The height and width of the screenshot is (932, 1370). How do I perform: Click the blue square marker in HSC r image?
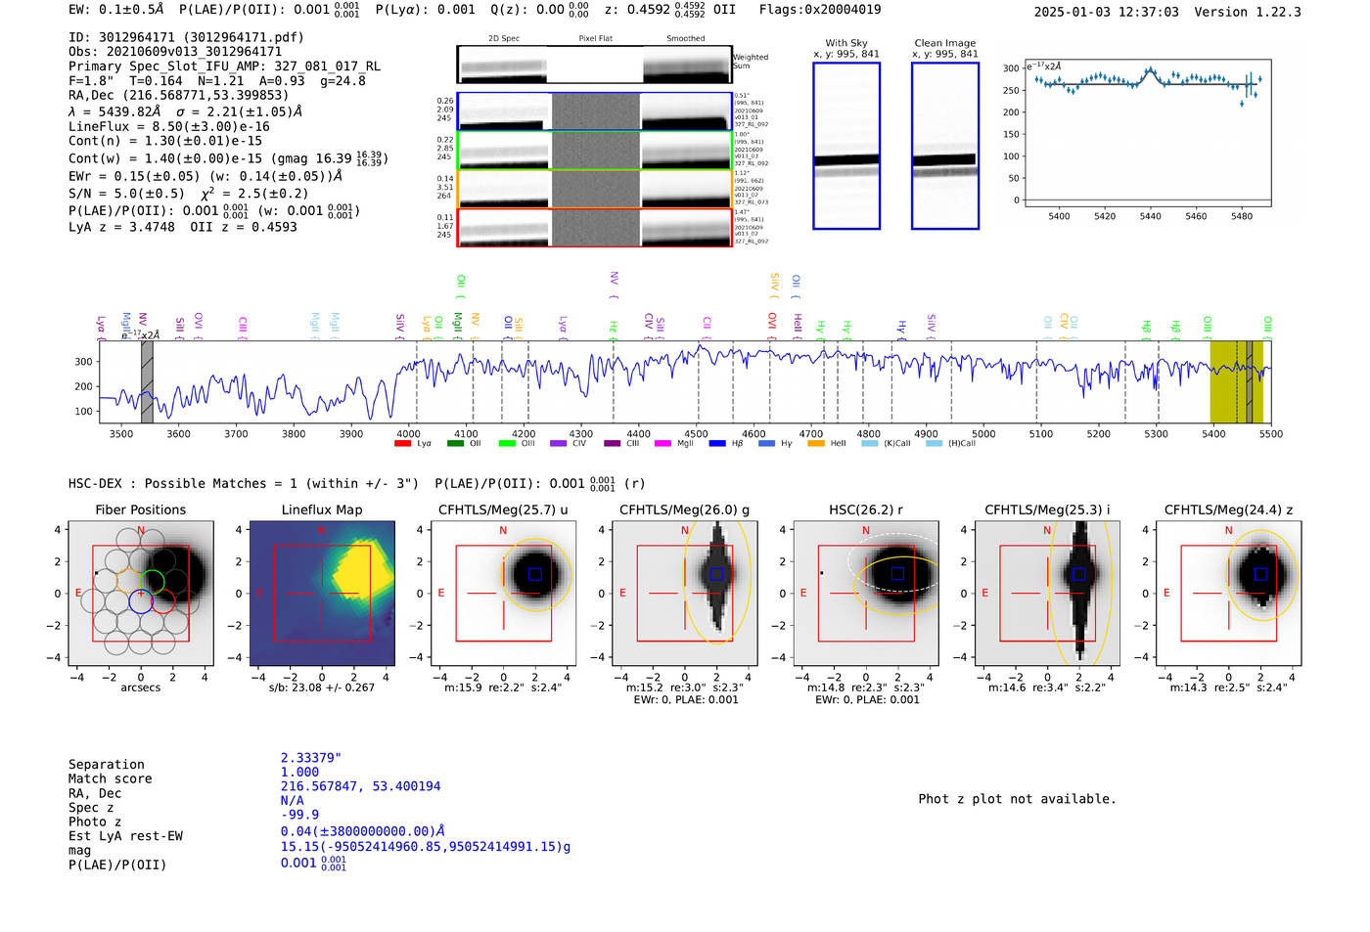point(897,574)
